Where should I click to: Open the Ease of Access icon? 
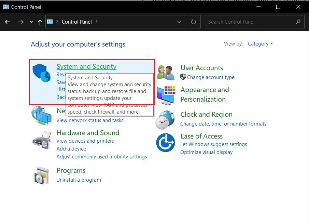tap(166, 143)
